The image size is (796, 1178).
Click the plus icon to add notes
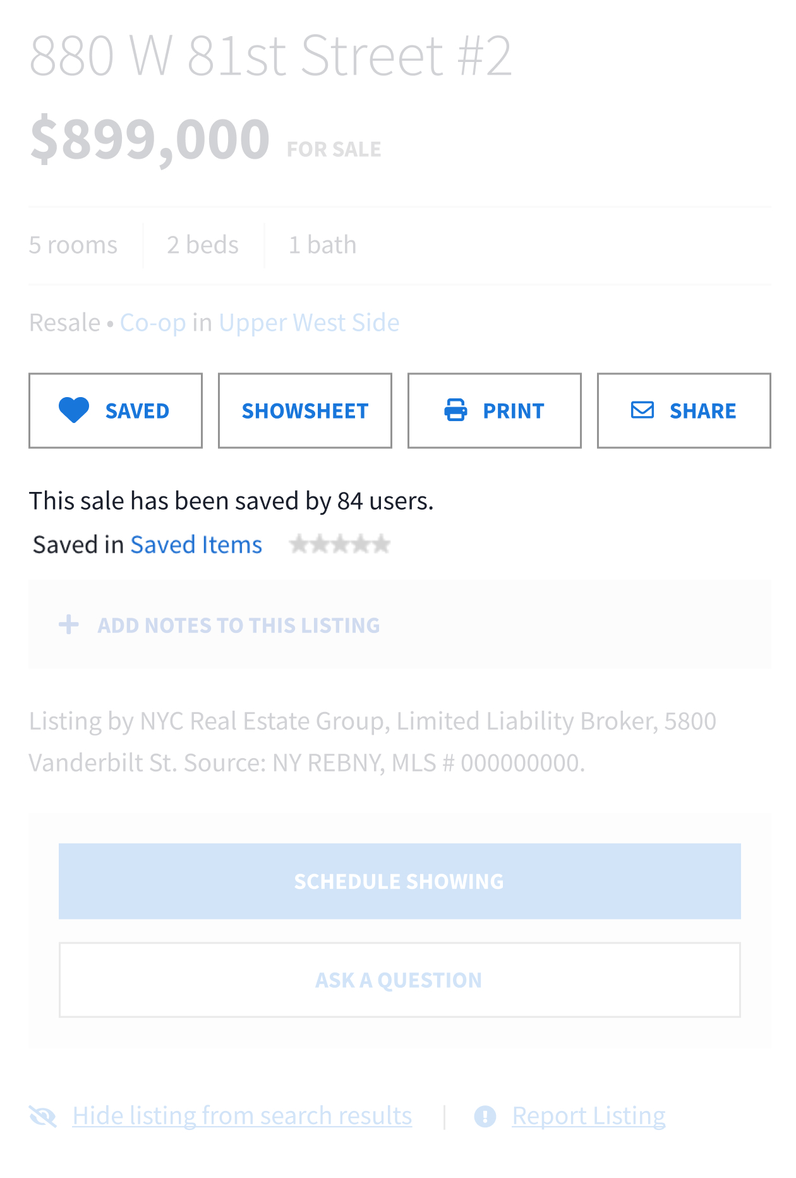69,625
